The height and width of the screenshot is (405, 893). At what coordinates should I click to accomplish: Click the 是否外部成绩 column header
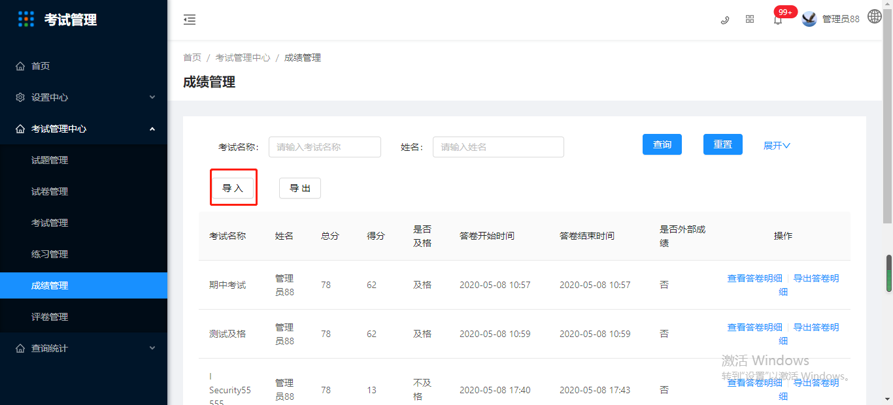coord(682,236)
